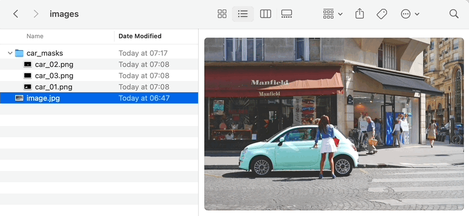The height and width of the screenshot is (216, 469).
Task: Click the street photo preview image
Action: pos(334,124)
